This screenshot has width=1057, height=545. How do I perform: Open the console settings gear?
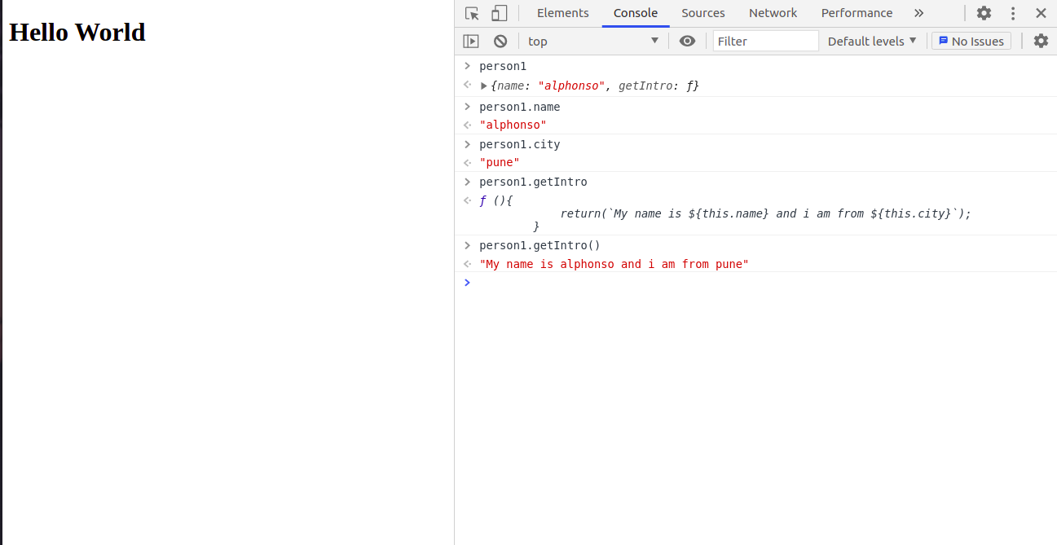(1041, 41)
